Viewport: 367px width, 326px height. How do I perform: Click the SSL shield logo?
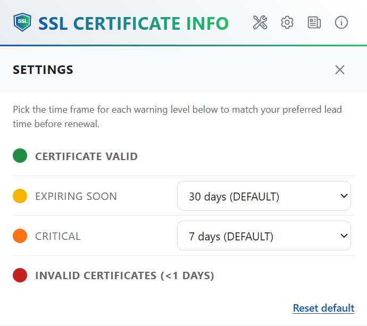22,22
